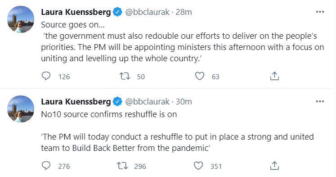Click the @bbclaurak handle in the first tweet
This screenshot has width=336, height=177.
pos(147,12)
